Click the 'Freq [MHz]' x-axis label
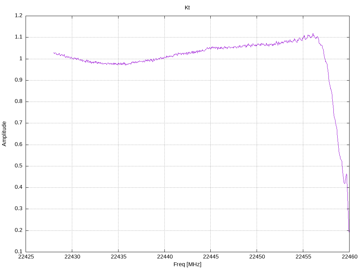This screenshot has height=269, width=359. pyautogui.click(x=187, y=264)
